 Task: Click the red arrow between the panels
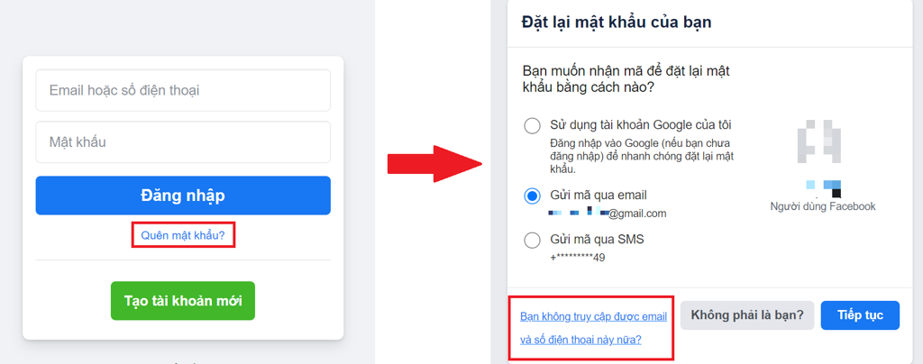pyautogui.click(x=433, y=163)
